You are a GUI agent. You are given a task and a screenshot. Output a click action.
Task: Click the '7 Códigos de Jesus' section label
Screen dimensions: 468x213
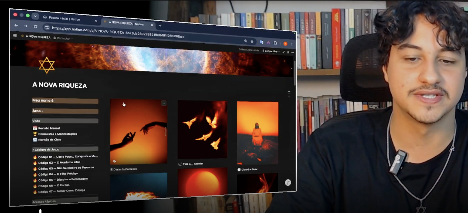(x=65, y=149)
